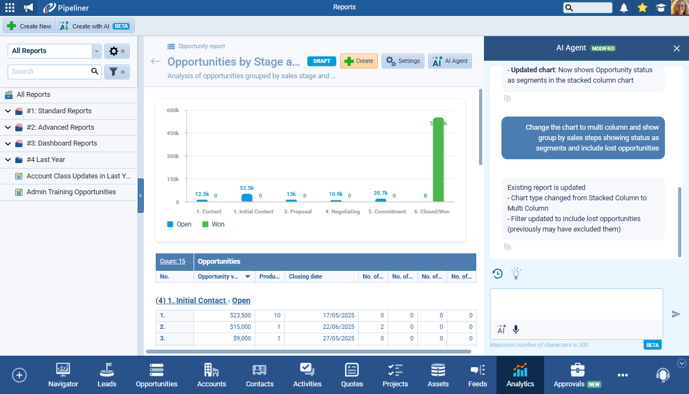Open the report Settings button

coord(403,61)
